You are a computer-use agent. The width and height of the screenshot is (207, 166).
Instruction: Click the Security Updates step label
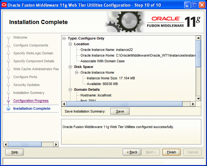26,85
